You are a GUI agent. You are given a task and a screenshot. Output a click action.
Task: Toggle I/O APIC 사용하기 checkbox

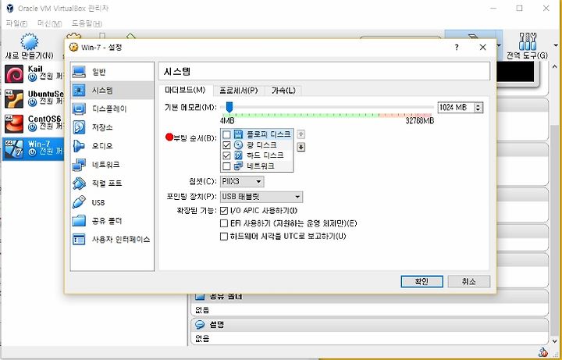pyautogui.click(x=224, y=211)
